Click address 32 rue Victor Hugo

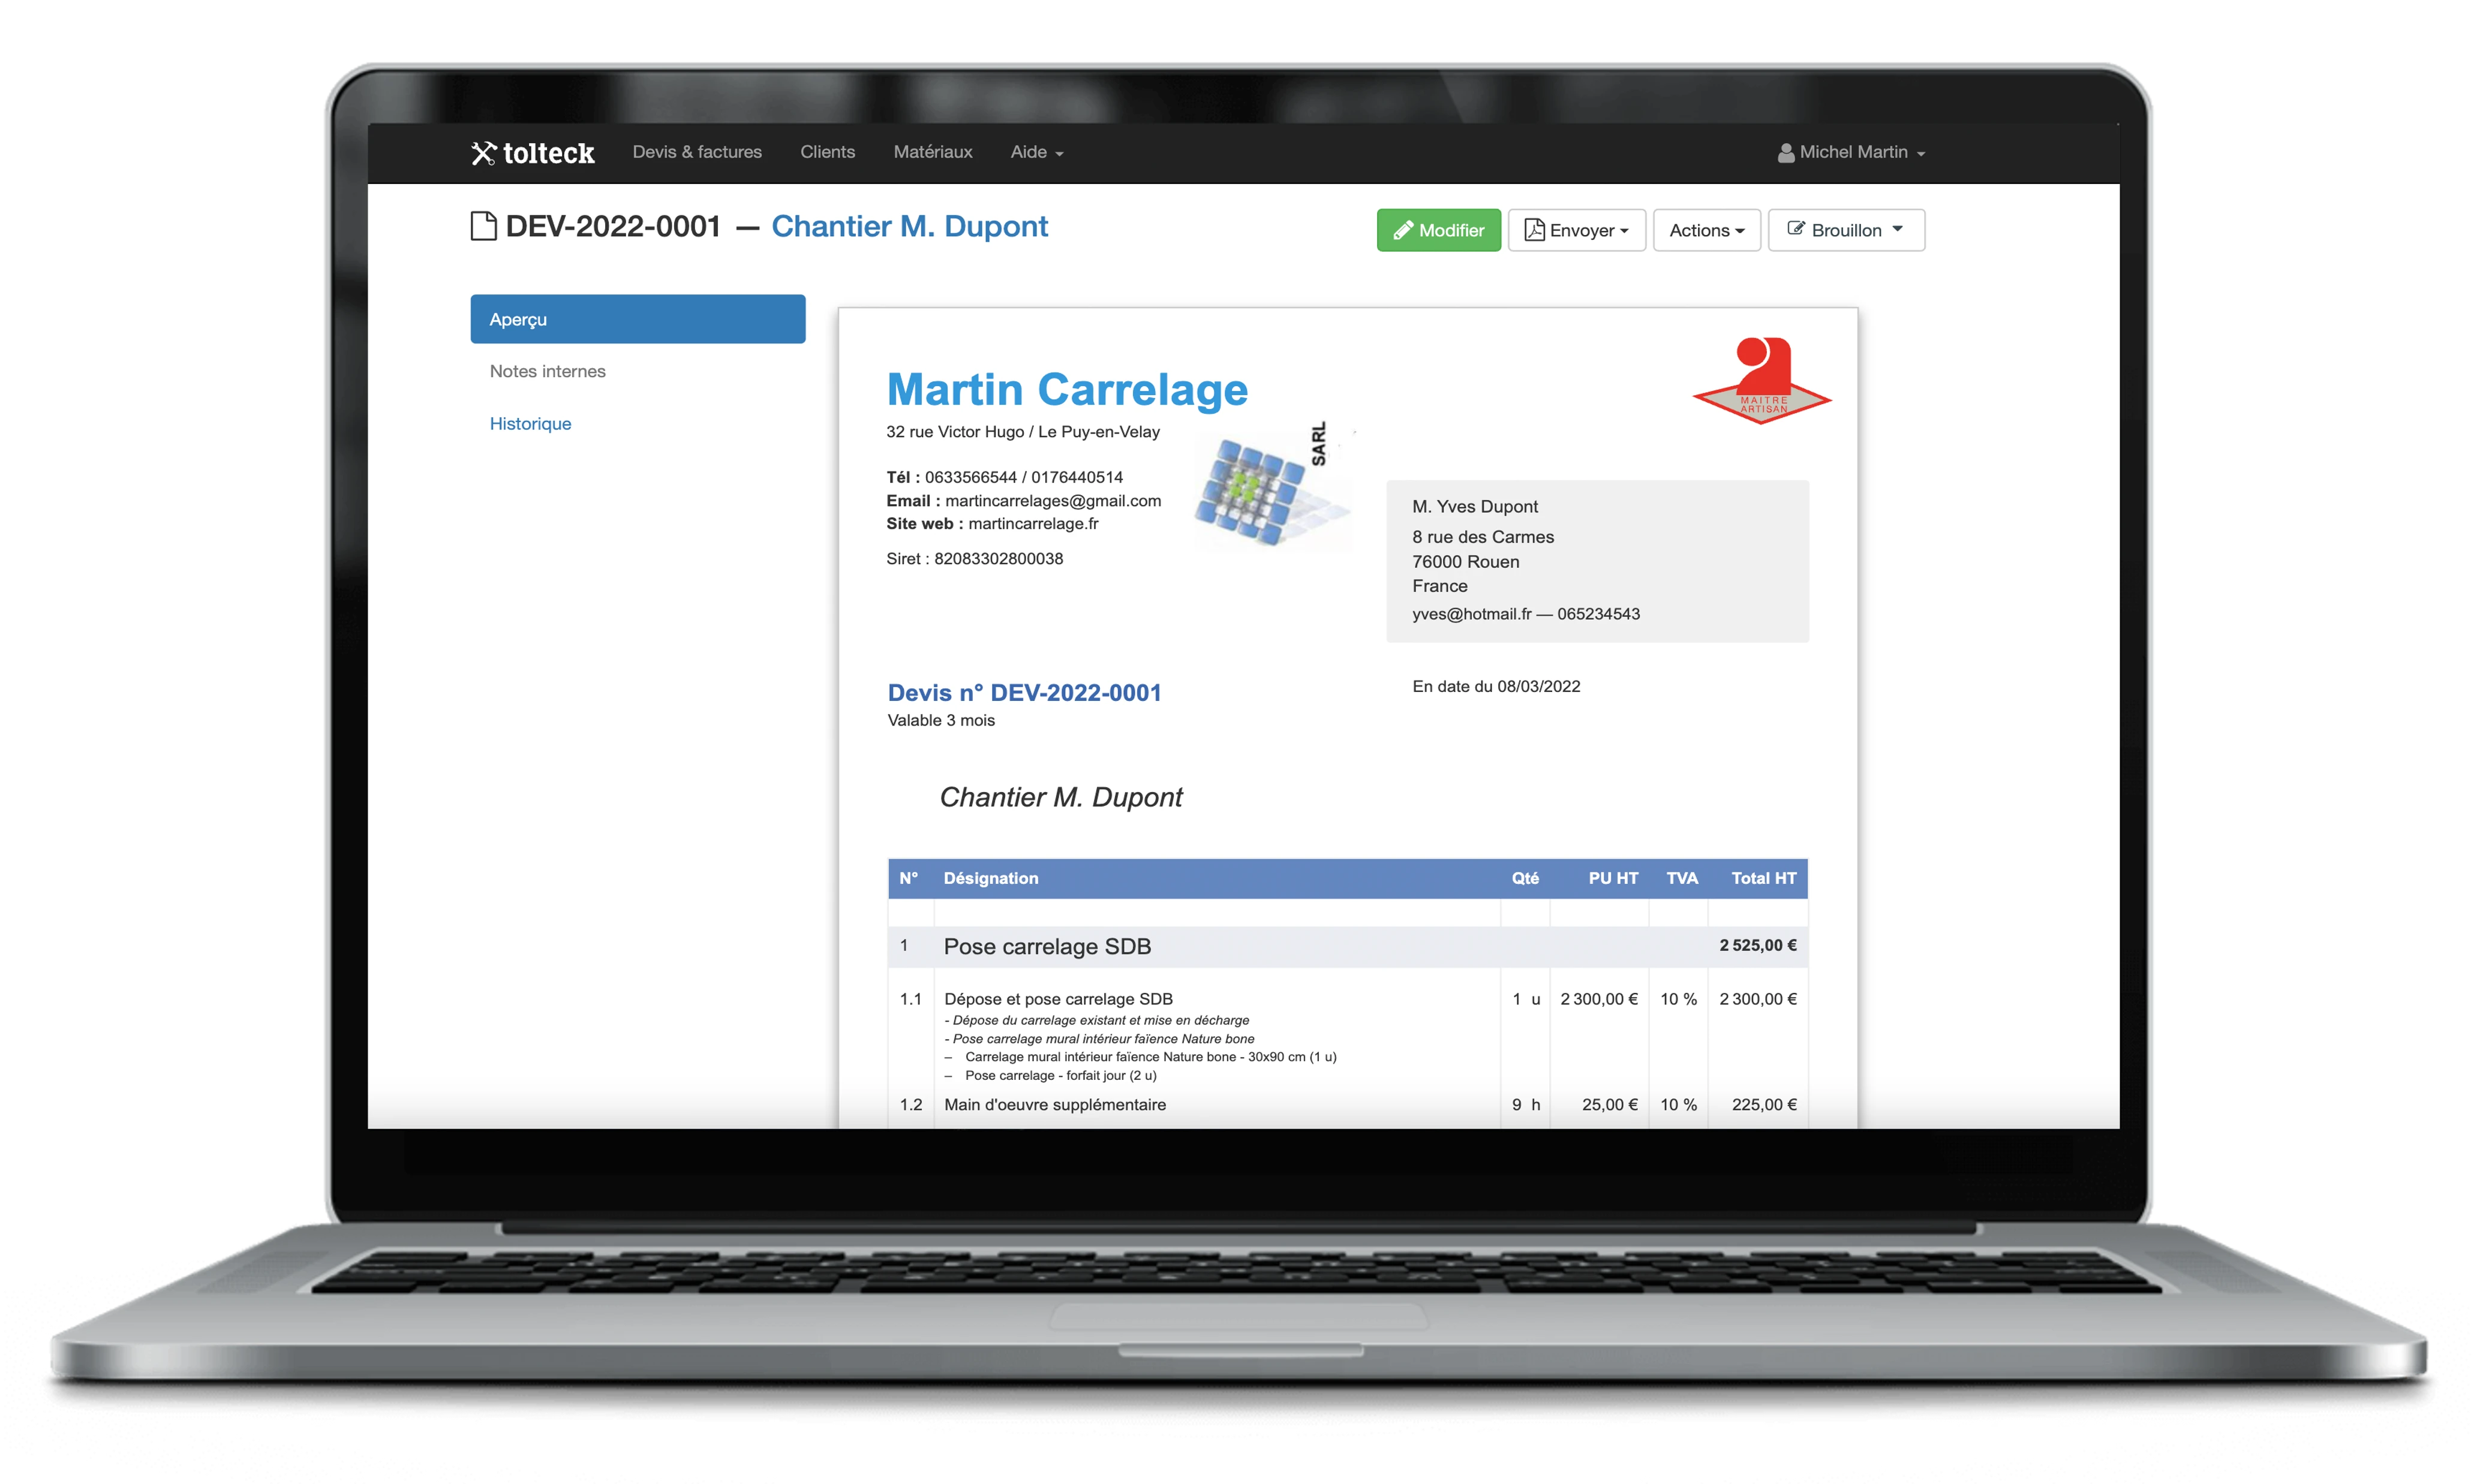1023,431
